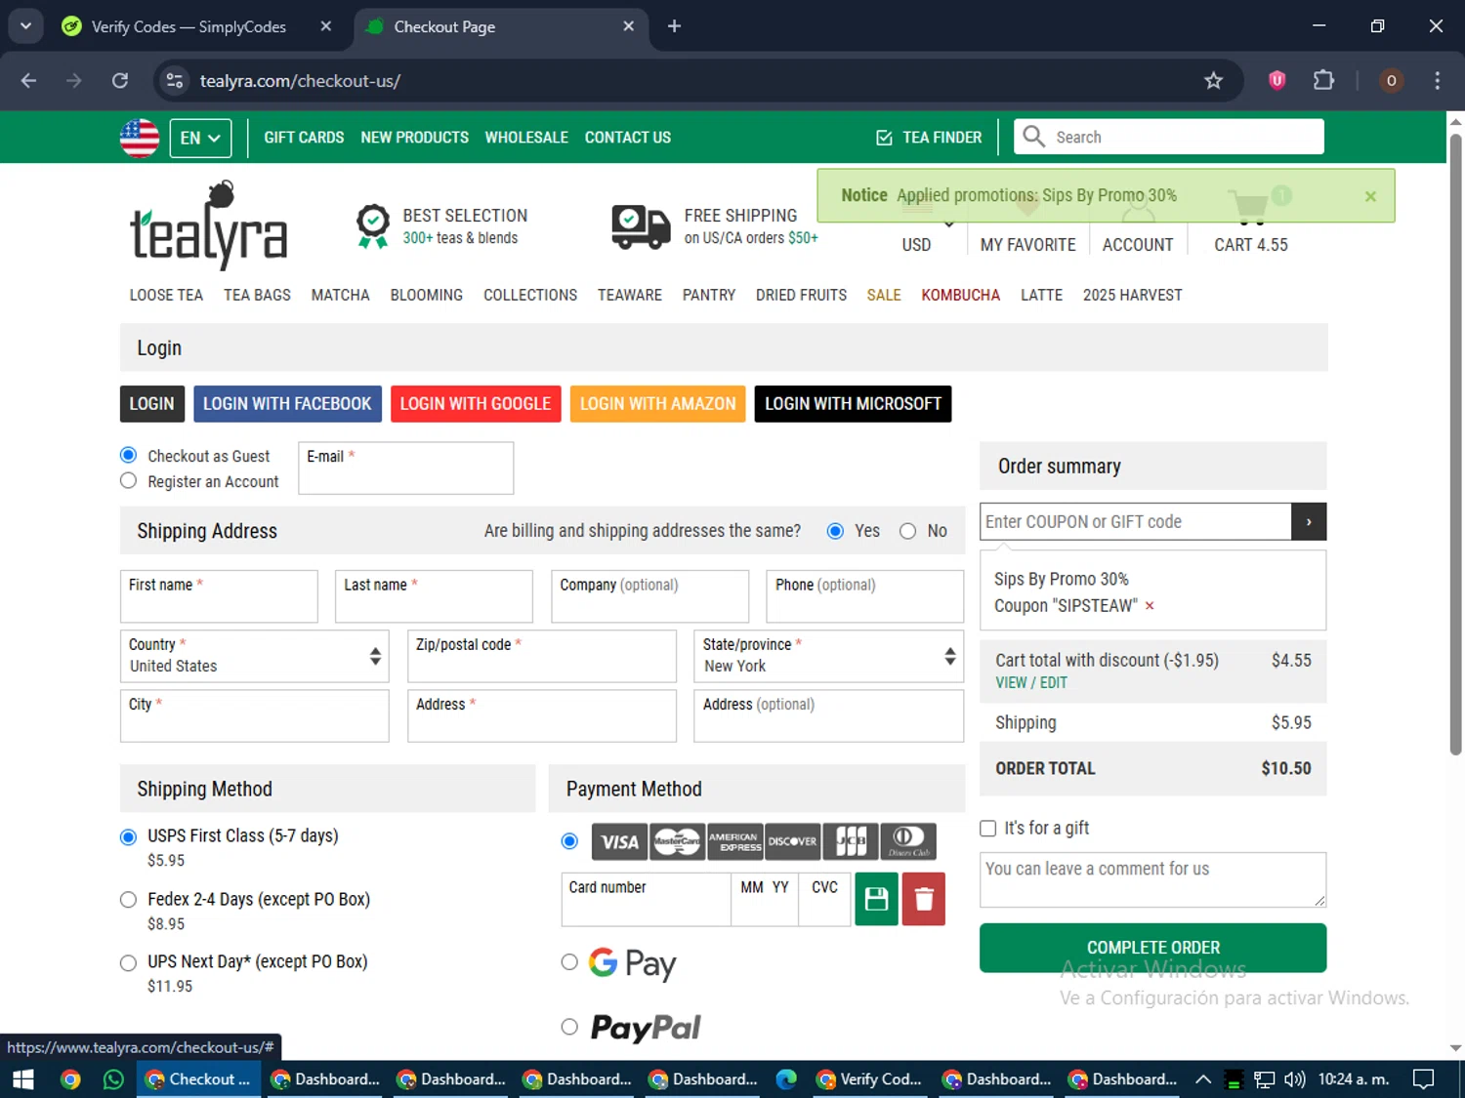Dismiss the applied promotions notice

click(1370, 196)
